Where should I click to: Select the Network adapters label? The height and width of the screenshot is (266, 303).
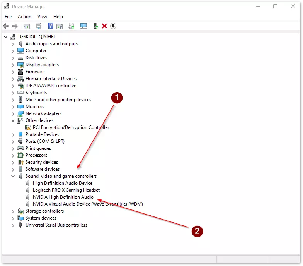coord(43,113)
